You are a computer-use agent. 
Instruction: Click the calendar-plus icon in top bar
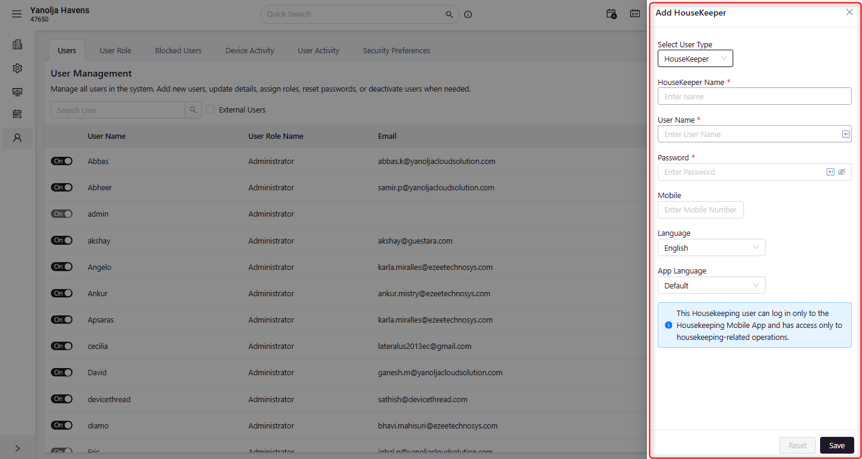tap(611, 13)
